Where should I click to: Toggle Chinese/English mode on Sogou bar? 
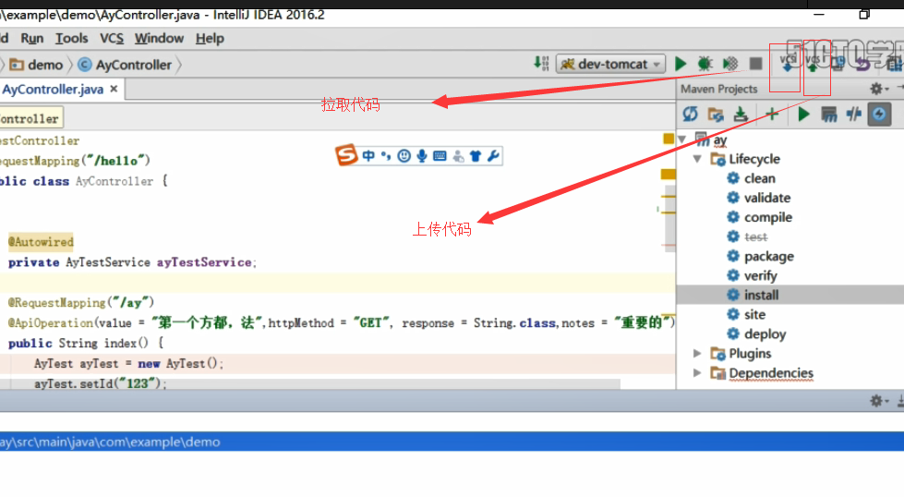[368, 156]
